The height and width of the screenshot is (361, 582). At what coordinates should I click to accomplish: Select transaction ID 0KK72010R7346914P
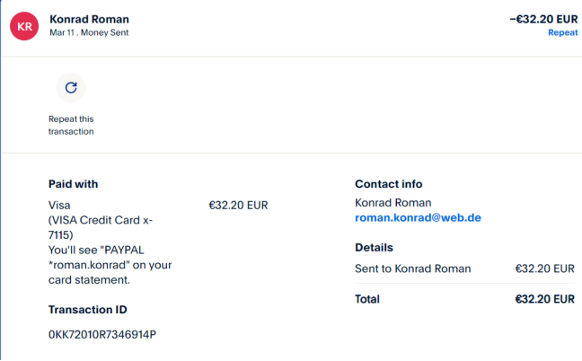[102, 335]
